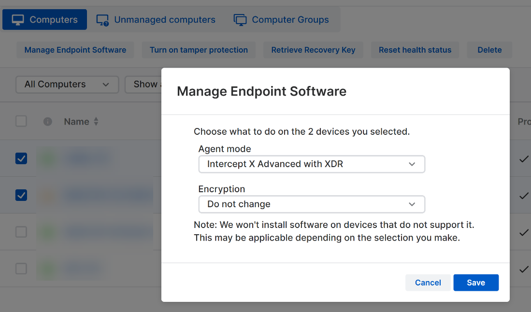Image resolution: width=531 pixels, height=312 pixels.
Task: Switch to Unmanaged computers tab
Action: (x=156, y=20)
